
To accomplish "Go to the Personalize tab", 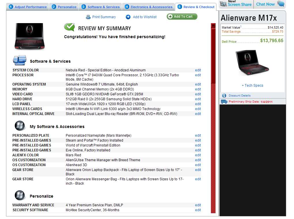I will 64,7.
